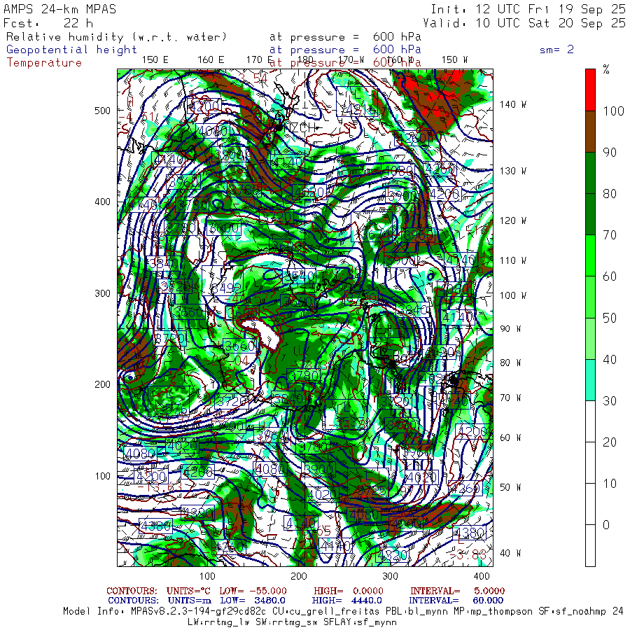This screenshot has width=630, height=630.
Task: Click the 140 W longitude label
Action: click(512, 104)
